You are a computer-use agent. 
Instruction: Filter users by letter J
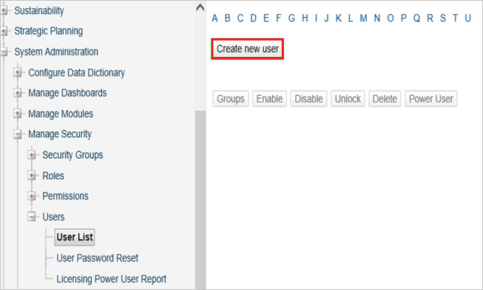pos(327,19)
